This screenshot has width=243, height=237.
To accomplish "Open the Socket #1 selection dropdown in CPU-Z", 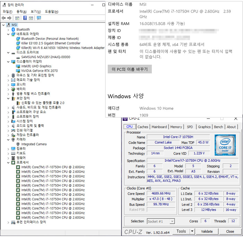I will coord(172,221).
